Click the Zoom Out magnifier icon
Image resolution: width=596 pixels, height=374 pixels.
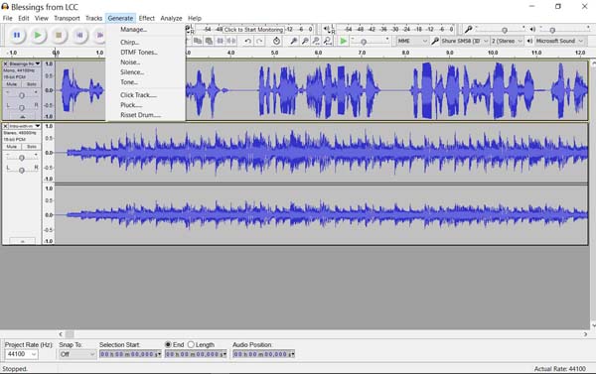(305, 41)
